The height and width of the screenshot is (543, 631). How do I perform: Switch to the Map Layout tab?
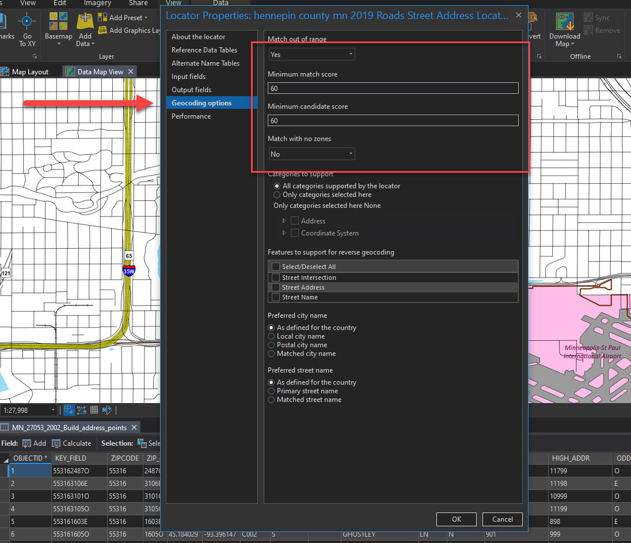[25, 71]
